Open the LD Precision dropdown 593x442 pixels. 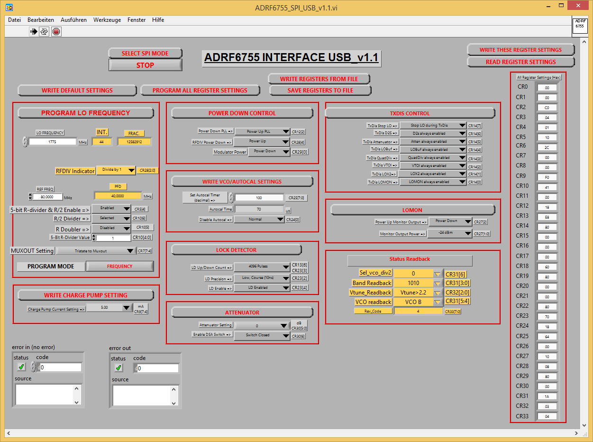262,278
